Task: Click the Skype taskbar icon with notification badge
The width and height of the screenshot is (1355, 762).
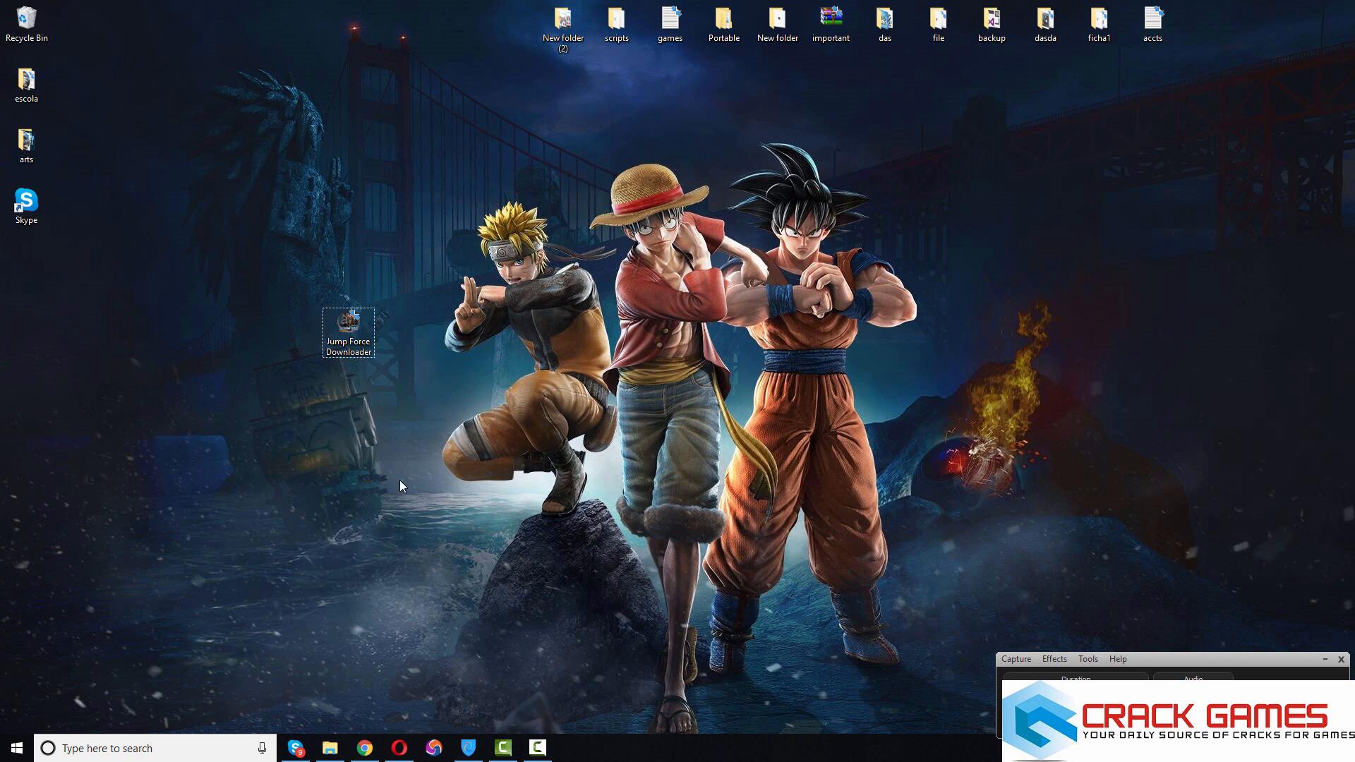Action: coord(296,748)
